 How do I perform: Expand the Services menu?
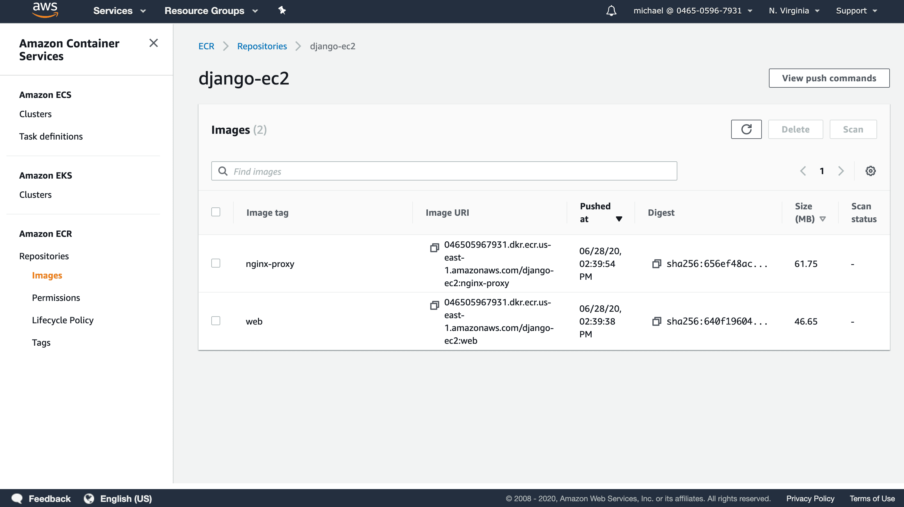click(119, 11)
